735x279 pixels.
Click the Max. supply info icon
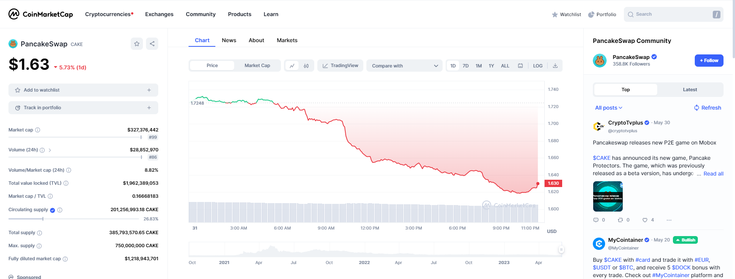pyautogui.click(x=39, y=246)
